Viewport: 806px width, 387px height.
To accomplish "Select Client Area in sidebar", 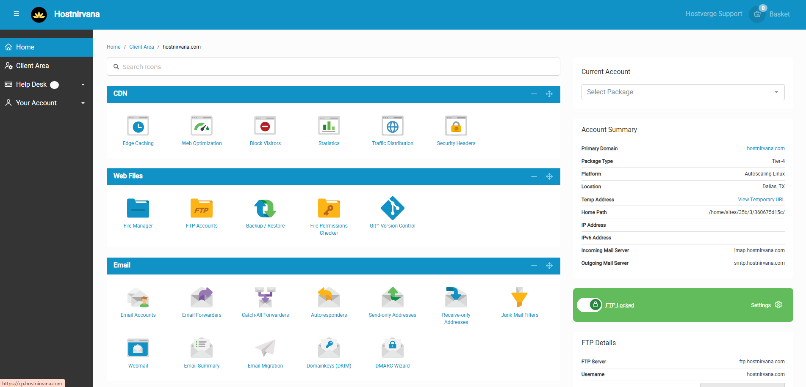I will tap(33, 66).
